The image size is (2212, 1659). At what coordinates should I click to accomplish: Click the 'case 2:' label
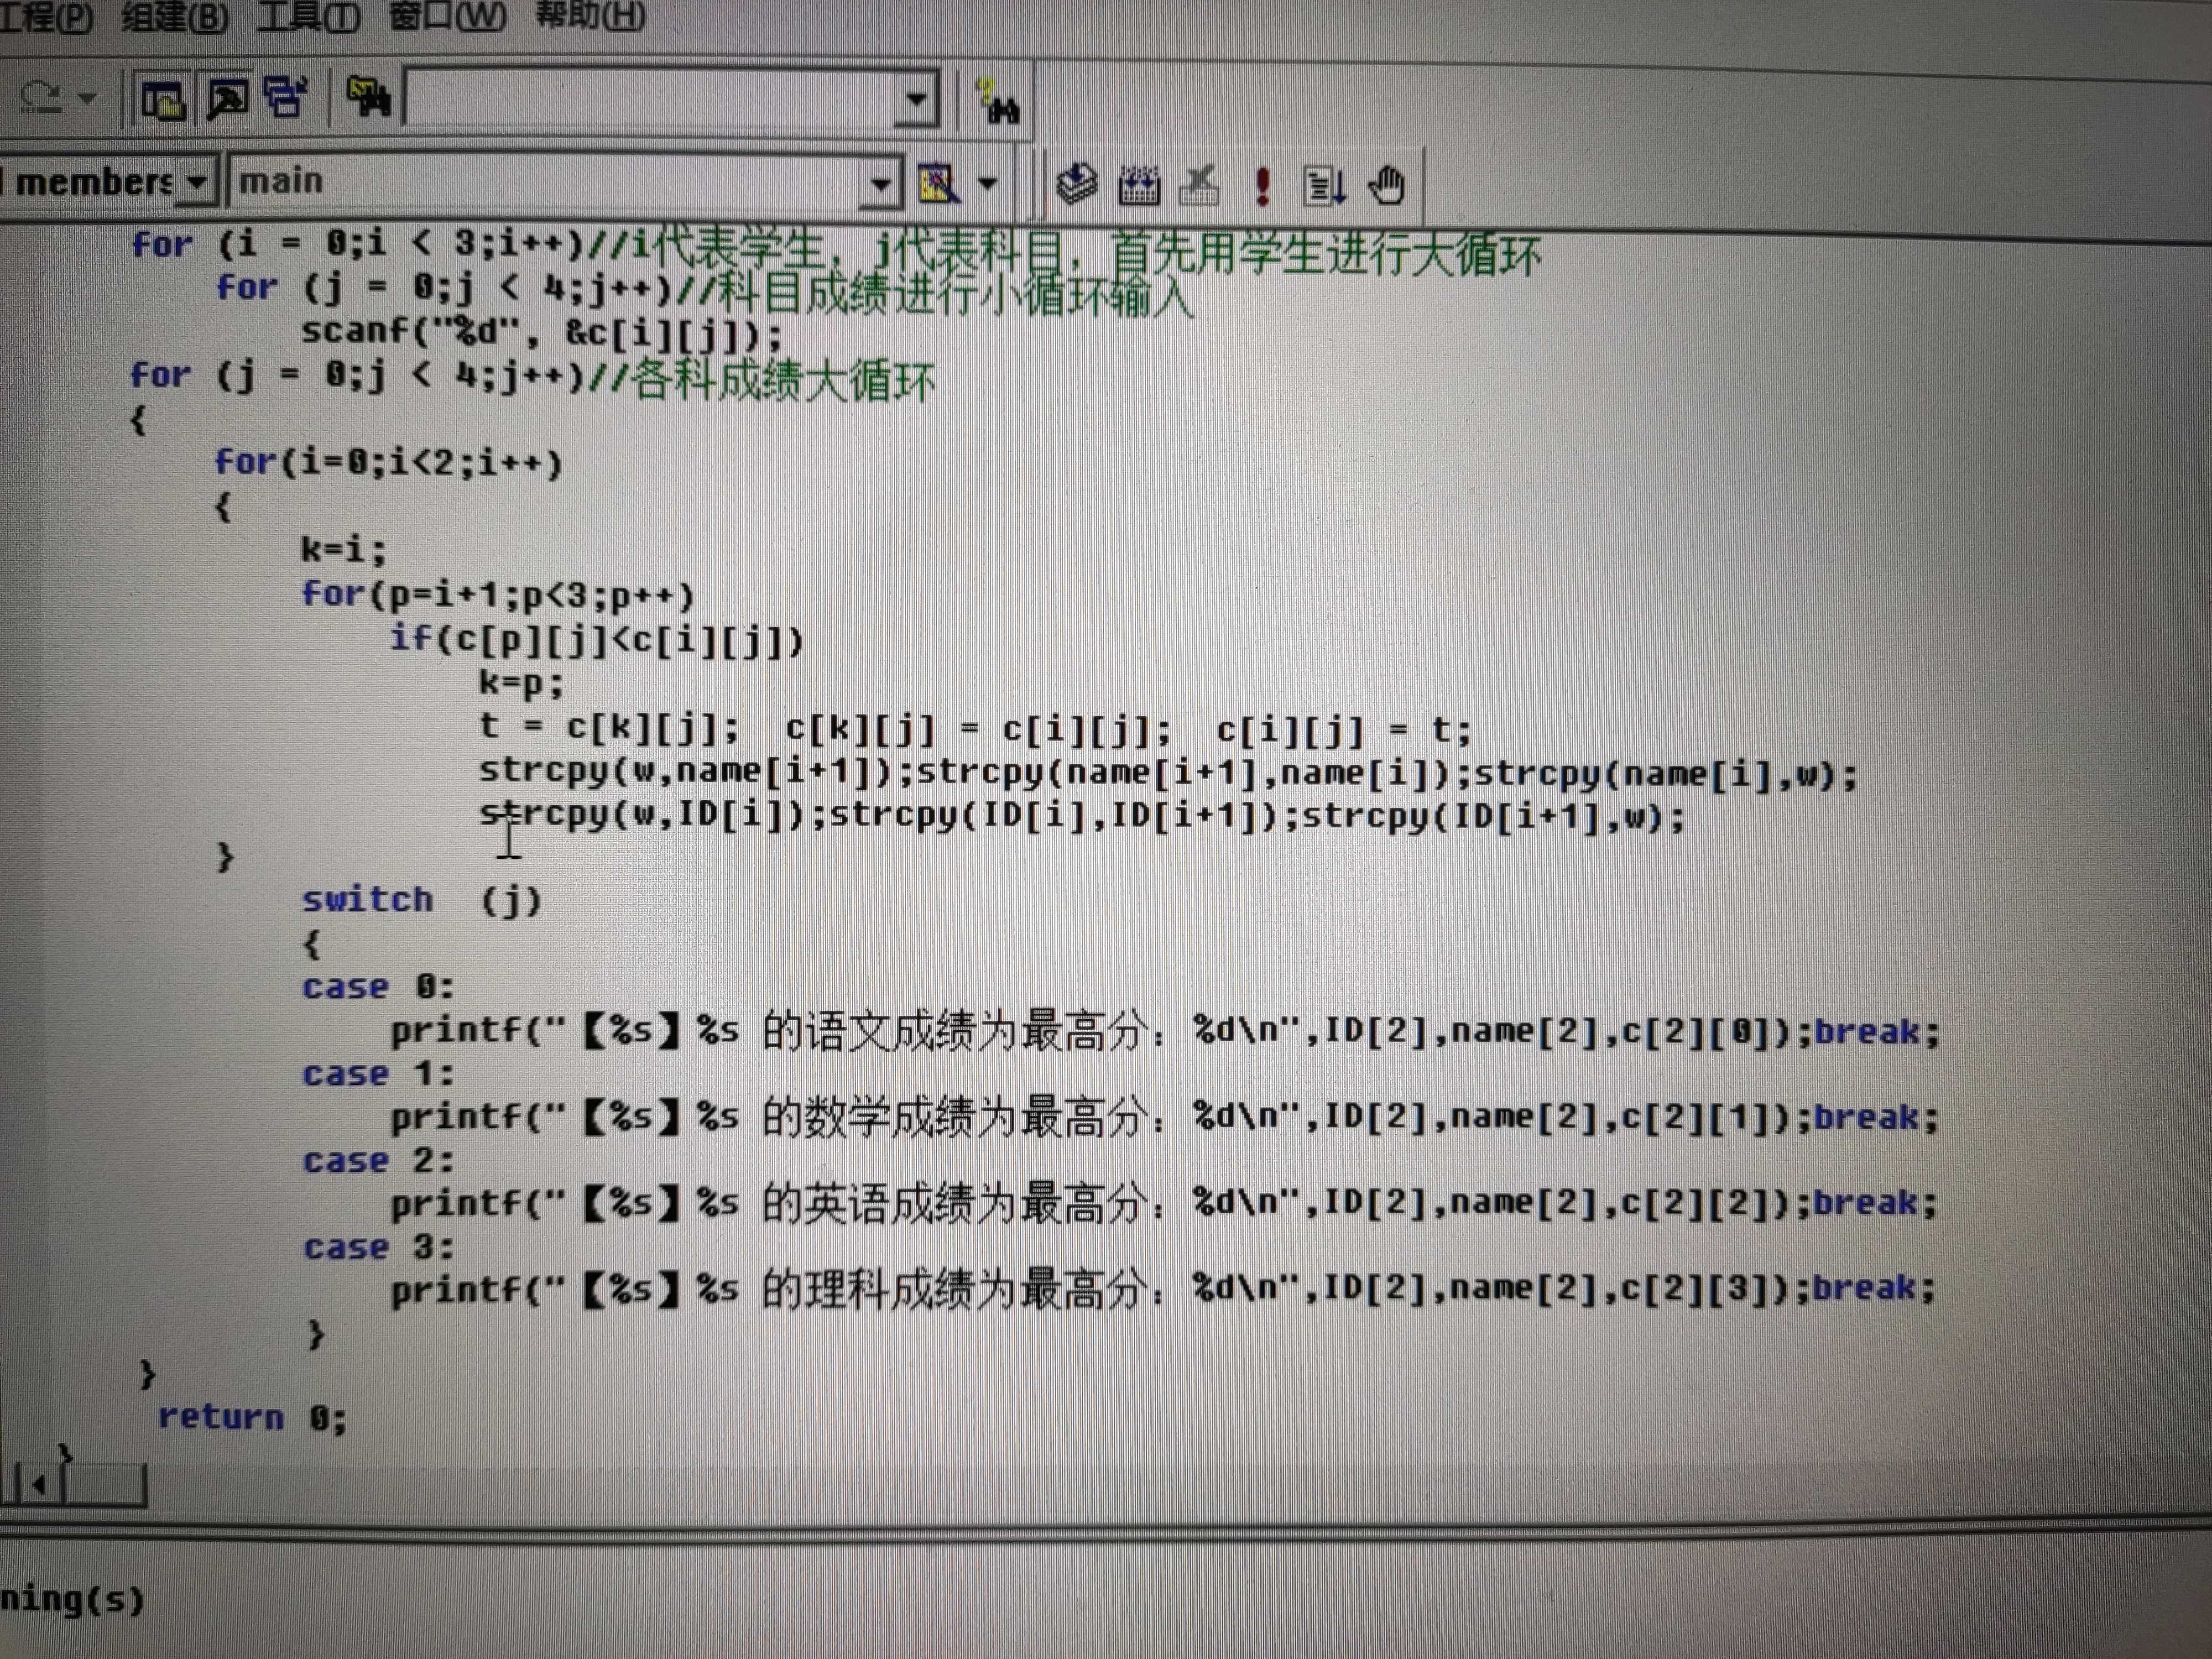378,1161
